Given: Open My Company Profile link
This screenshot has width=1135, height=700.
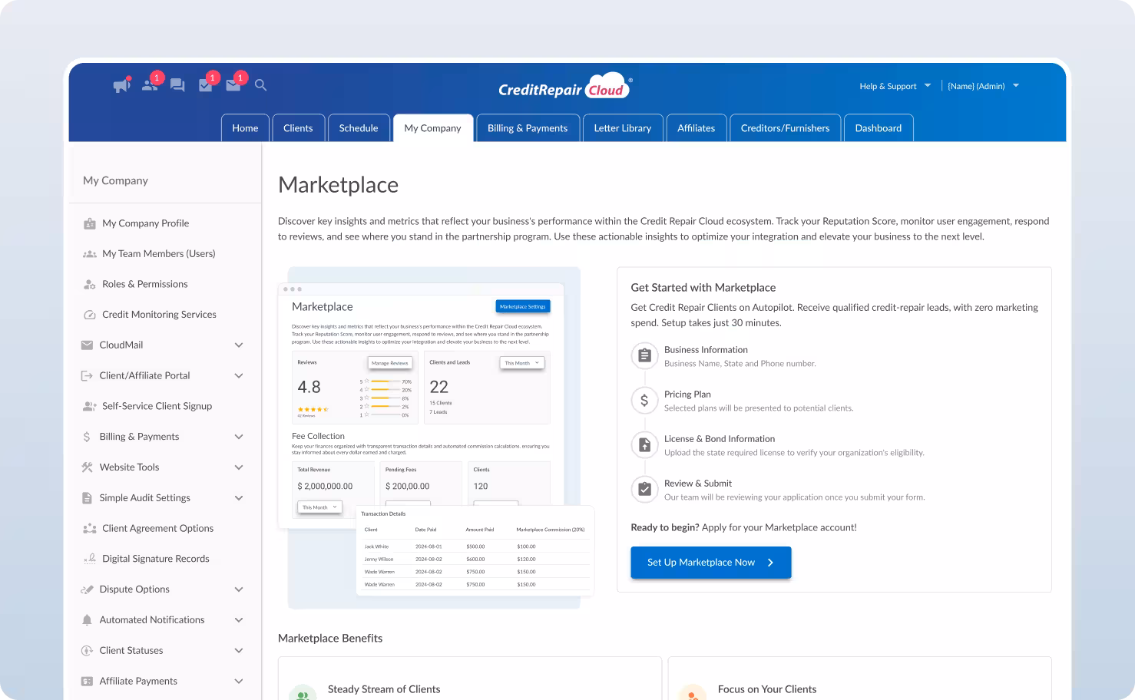Looking at the screenshot, I should click(145, 223).
